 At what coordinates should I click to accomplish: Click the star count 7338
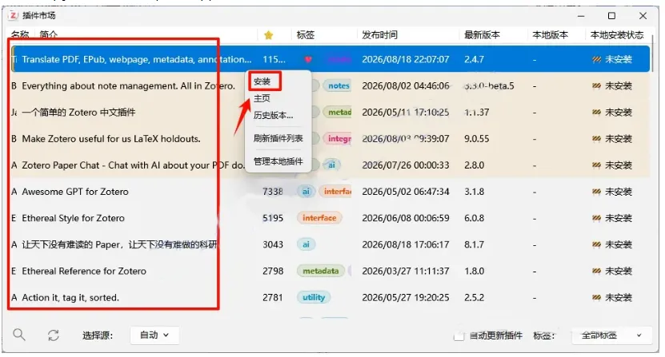pos(273,192)
